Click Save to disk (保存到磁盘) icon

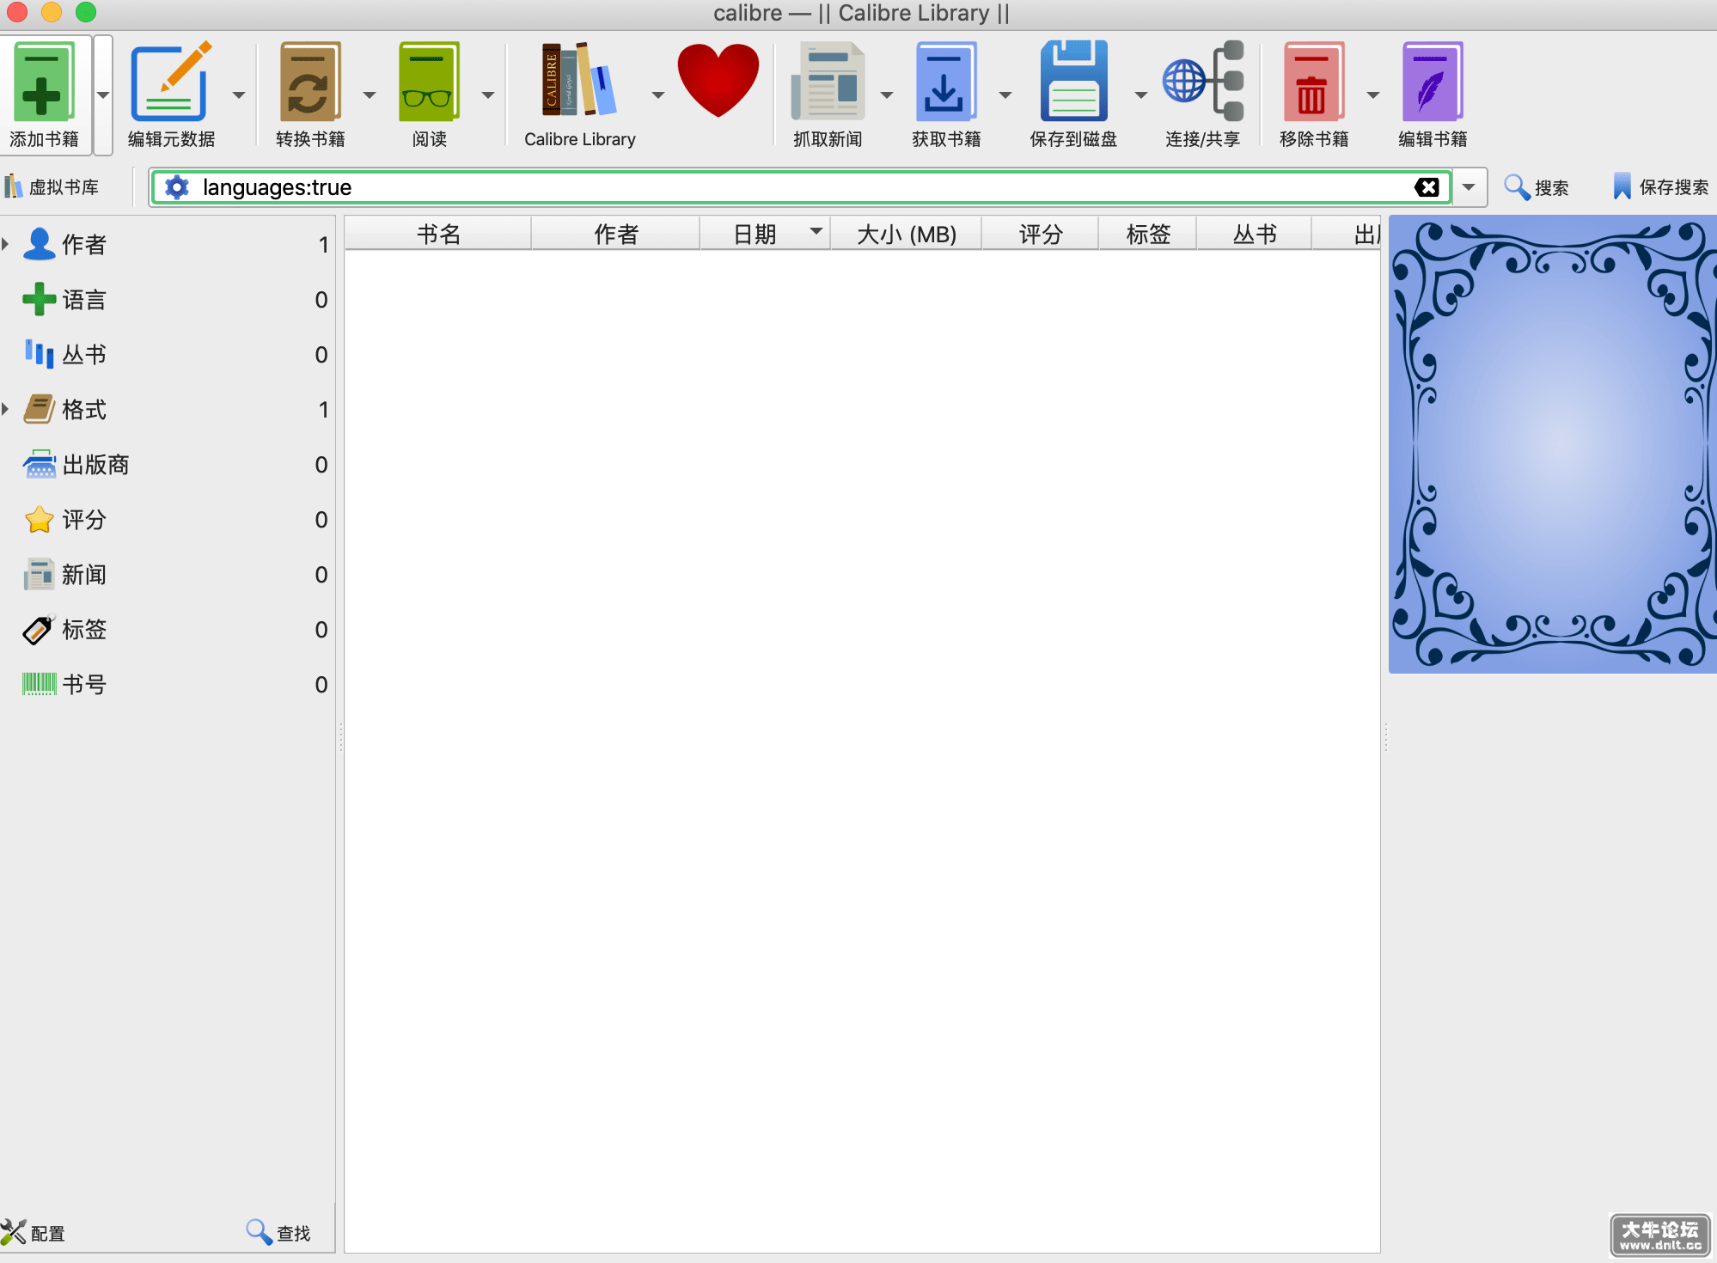tap(1073, 82)
